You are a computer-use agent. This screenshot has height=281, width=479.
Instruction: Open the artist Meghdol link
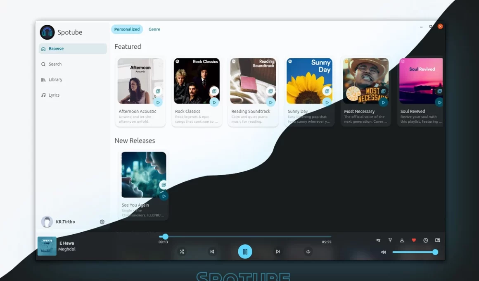67,249
